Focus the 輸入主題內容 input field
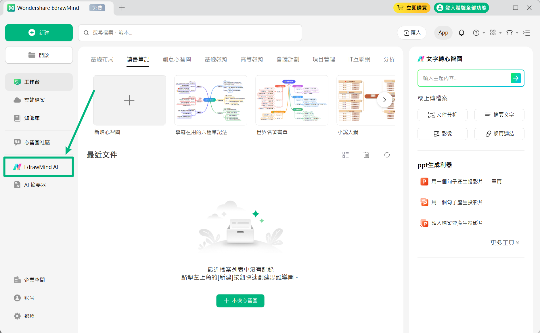This screenshot has height=333, width=540. tap(464, 78)
